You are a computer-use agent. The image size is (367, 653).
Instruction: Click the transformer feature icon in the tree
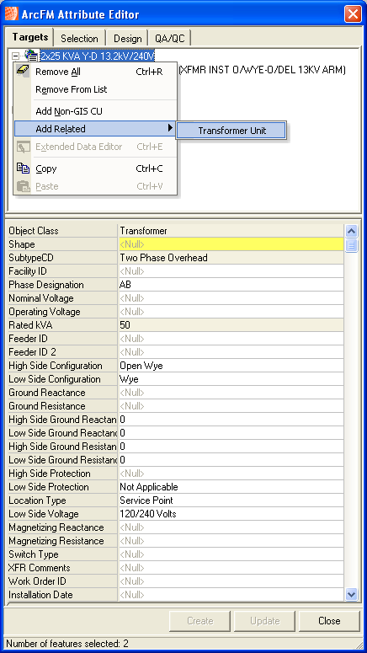click(31, 55)
